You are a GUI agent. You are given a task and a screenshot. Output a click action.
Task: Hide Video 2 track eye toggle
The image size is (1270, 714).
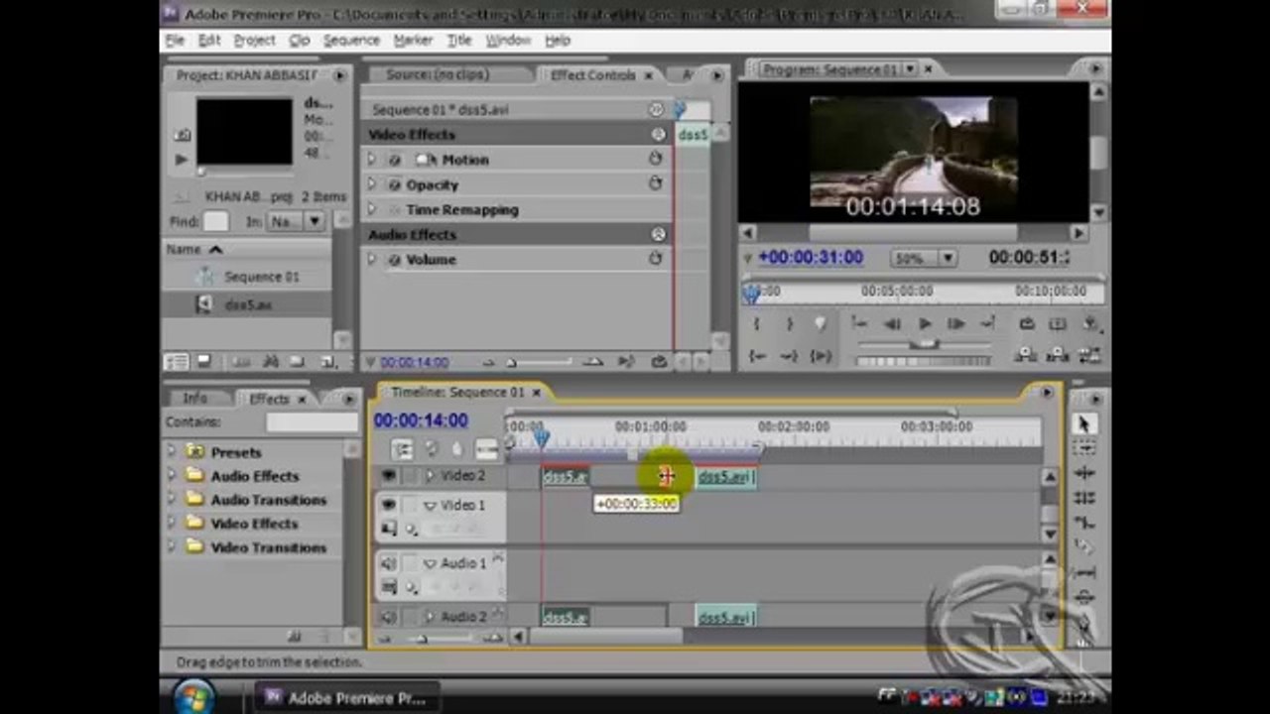coord(388,476)
